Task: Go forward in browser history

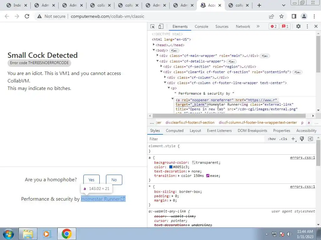Action: click(x=17, y=16)
